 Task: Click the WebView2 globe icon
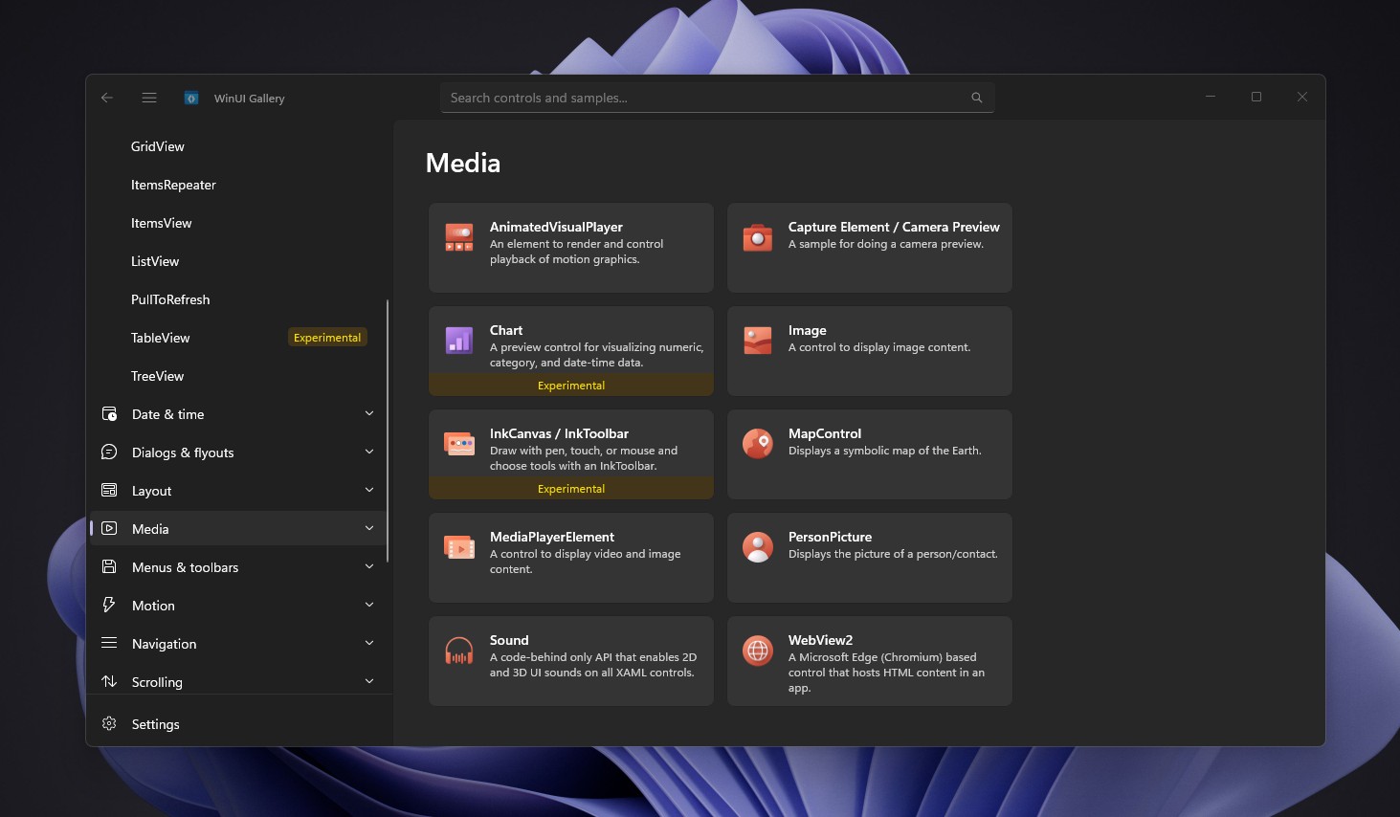(758, 651)
